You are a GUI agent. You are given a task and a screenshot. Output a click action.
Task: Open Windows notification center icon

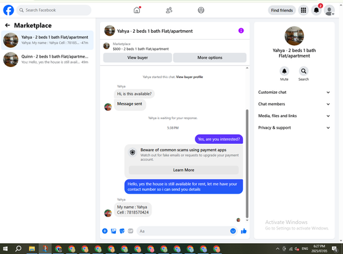pyautogui.click(x=335, y=249)
